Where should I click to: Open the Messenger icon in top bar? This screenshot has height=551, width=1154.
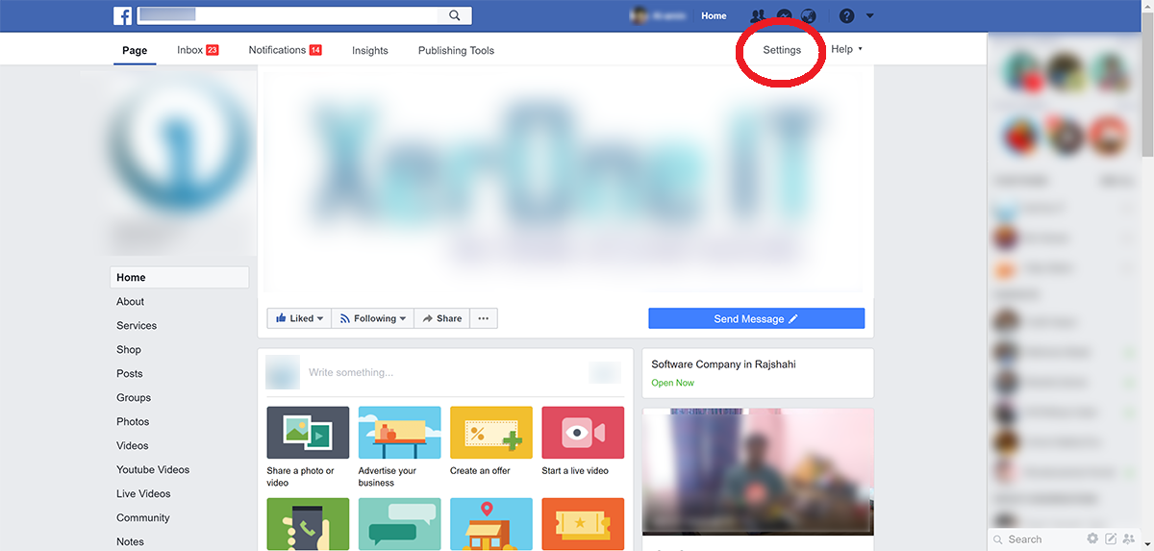pyautogui.click(x=784, y=16)
